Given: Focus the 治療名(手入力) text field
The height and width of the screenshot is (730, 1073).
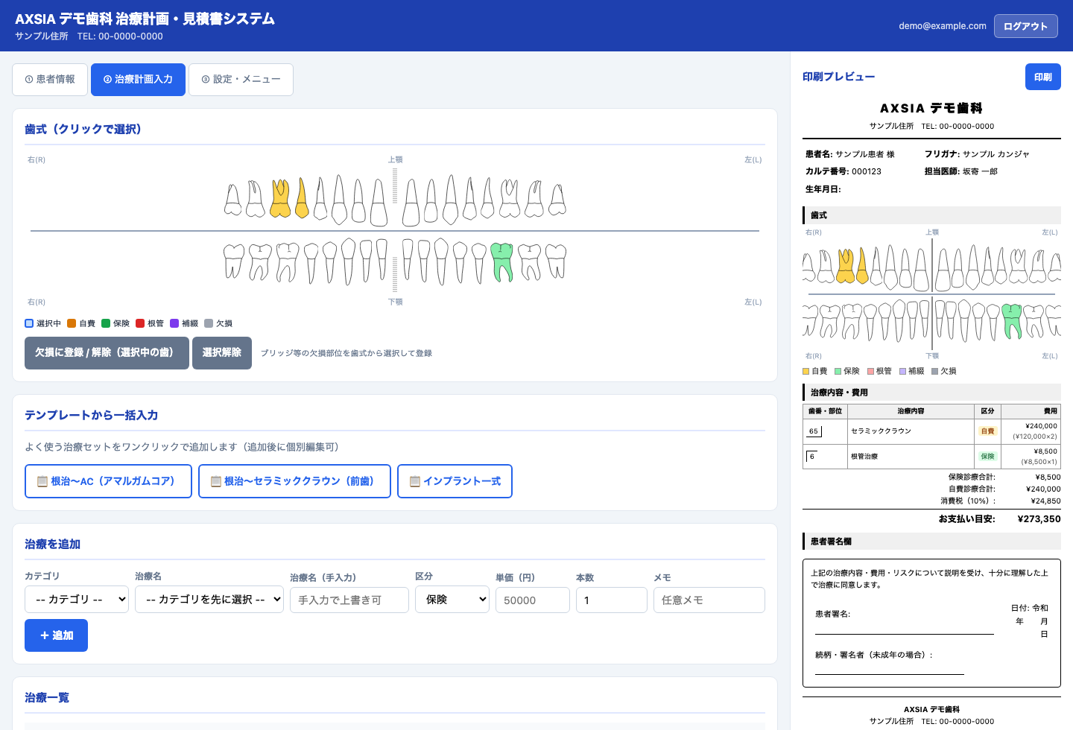Looking at the screenshot, I should [x=349, y=600].
